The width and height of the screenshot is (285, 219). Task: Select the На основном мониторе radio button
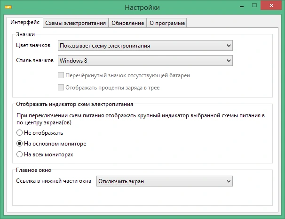point(19,144)
